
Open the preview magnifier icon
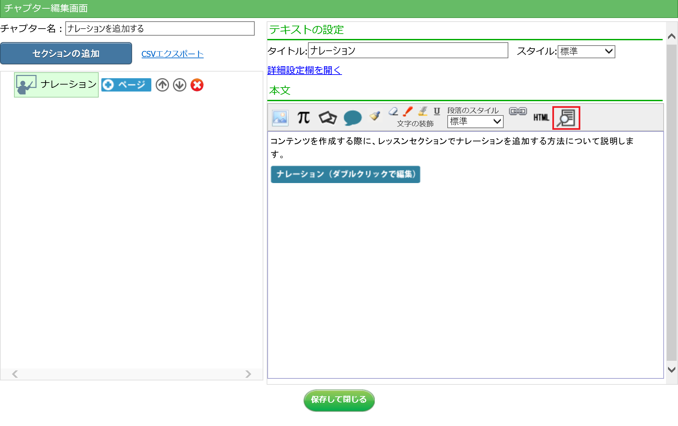[566, 118]
